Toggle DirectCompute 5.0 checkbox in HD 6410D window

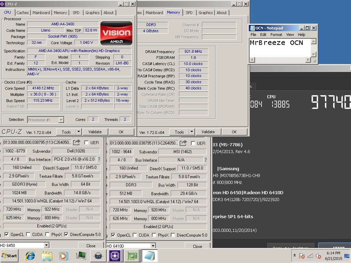pyautogui.click(x=173, y=235)
